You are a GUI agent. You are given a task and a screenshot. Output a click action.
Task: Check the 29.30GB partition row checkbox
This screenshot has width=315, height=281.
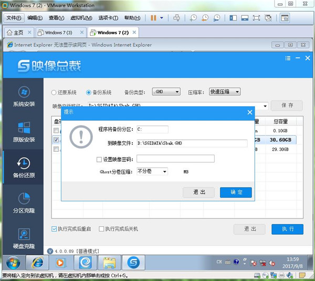pos(56,149)
